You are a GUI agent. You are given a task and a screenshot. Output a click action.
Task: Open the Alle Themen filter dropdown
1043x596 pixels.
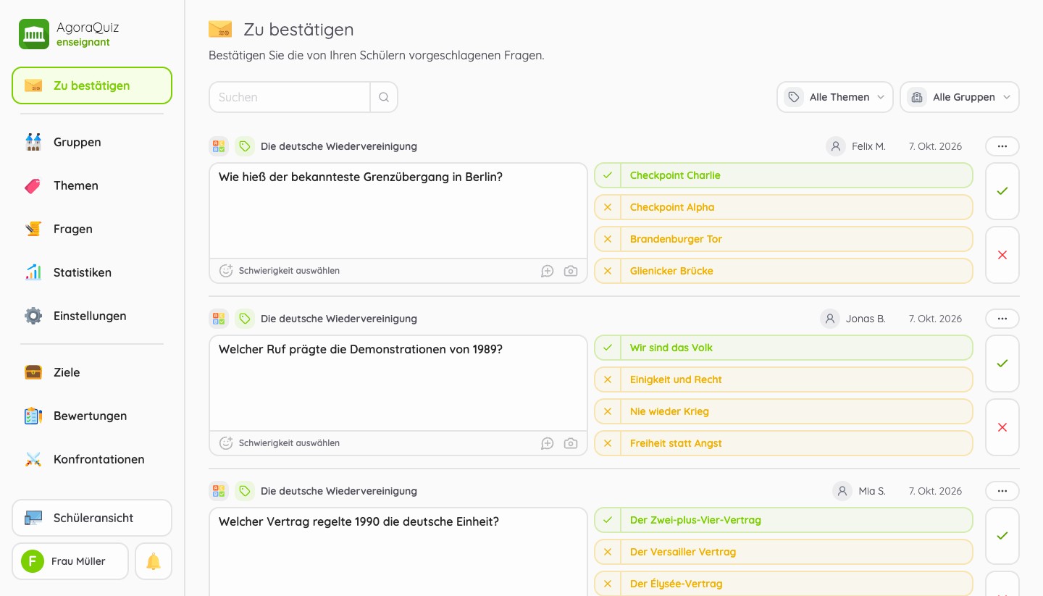tap(835, 97)
